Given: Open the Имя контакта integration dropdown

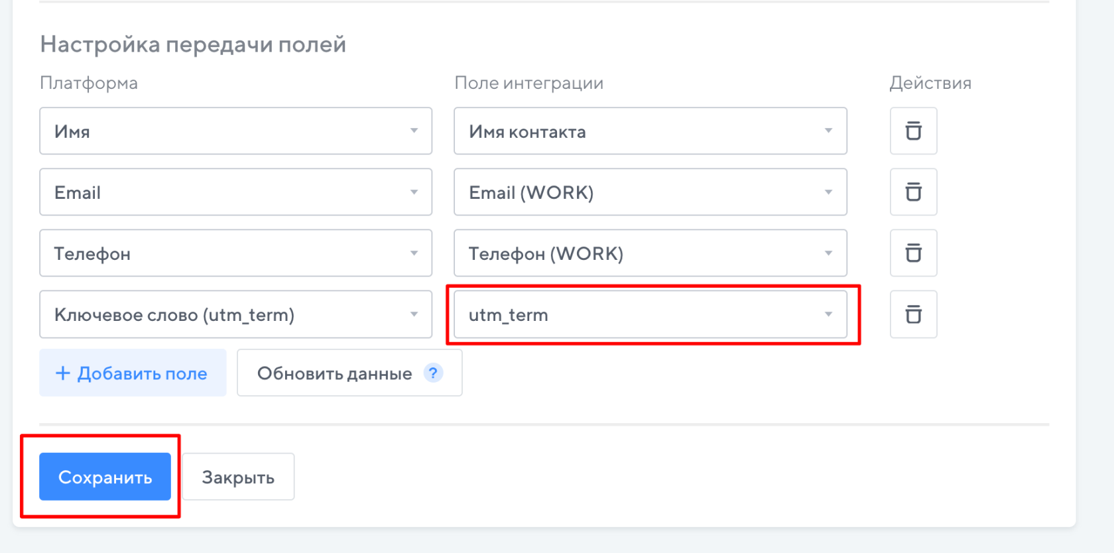Looking at the screenshot, I should [x=650, y=131].
